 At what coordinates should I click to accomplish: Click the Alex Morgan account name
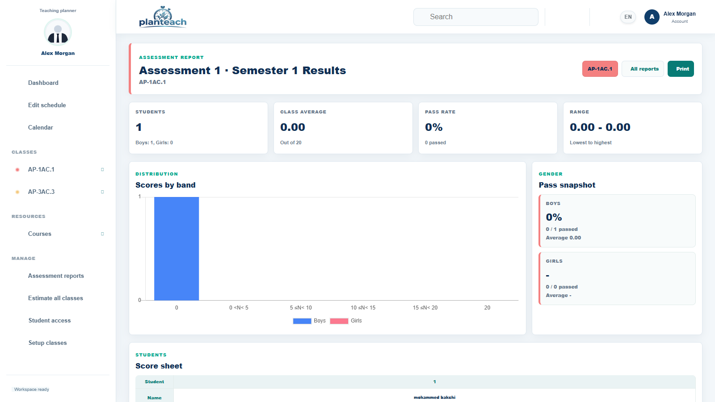(x=679, y=14)
